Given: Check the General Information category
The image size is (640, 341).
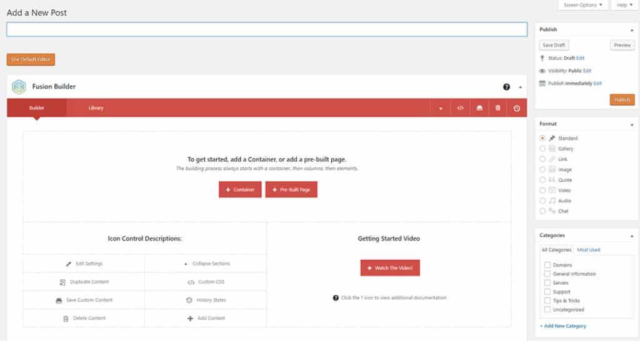Looking at the screenshot, I should (547, 274).
